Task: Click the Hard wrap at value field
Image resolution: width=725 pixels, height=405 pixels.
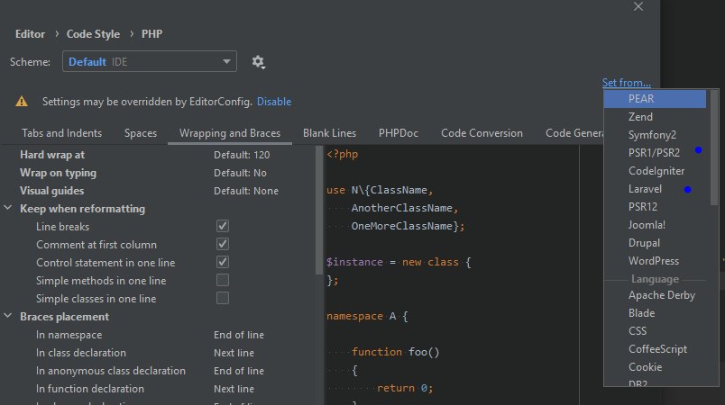Action: click(x=242, y=155)
